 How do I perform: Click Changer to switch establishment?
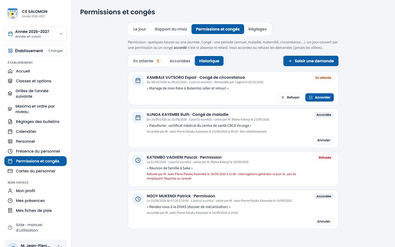(x=56, y=51)
